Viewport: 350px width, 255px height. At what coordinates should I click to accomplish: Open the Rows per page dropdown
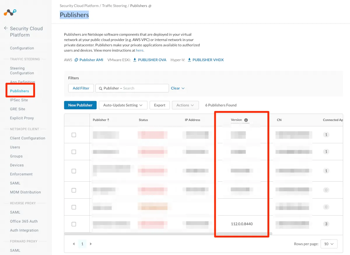click(329, 244)
